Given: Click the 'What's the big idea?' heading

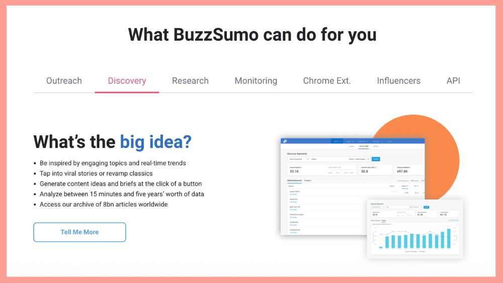Looking at the screenshot, I should tap(112, 142).
